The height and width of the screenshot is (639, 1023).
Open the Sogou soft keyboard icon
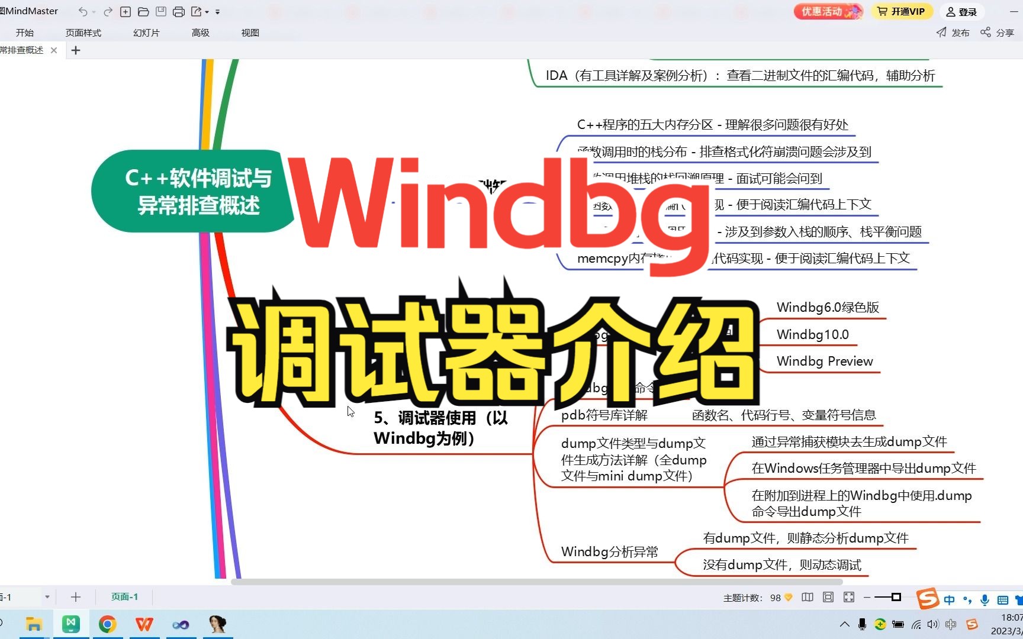(x=1002, y=600)
